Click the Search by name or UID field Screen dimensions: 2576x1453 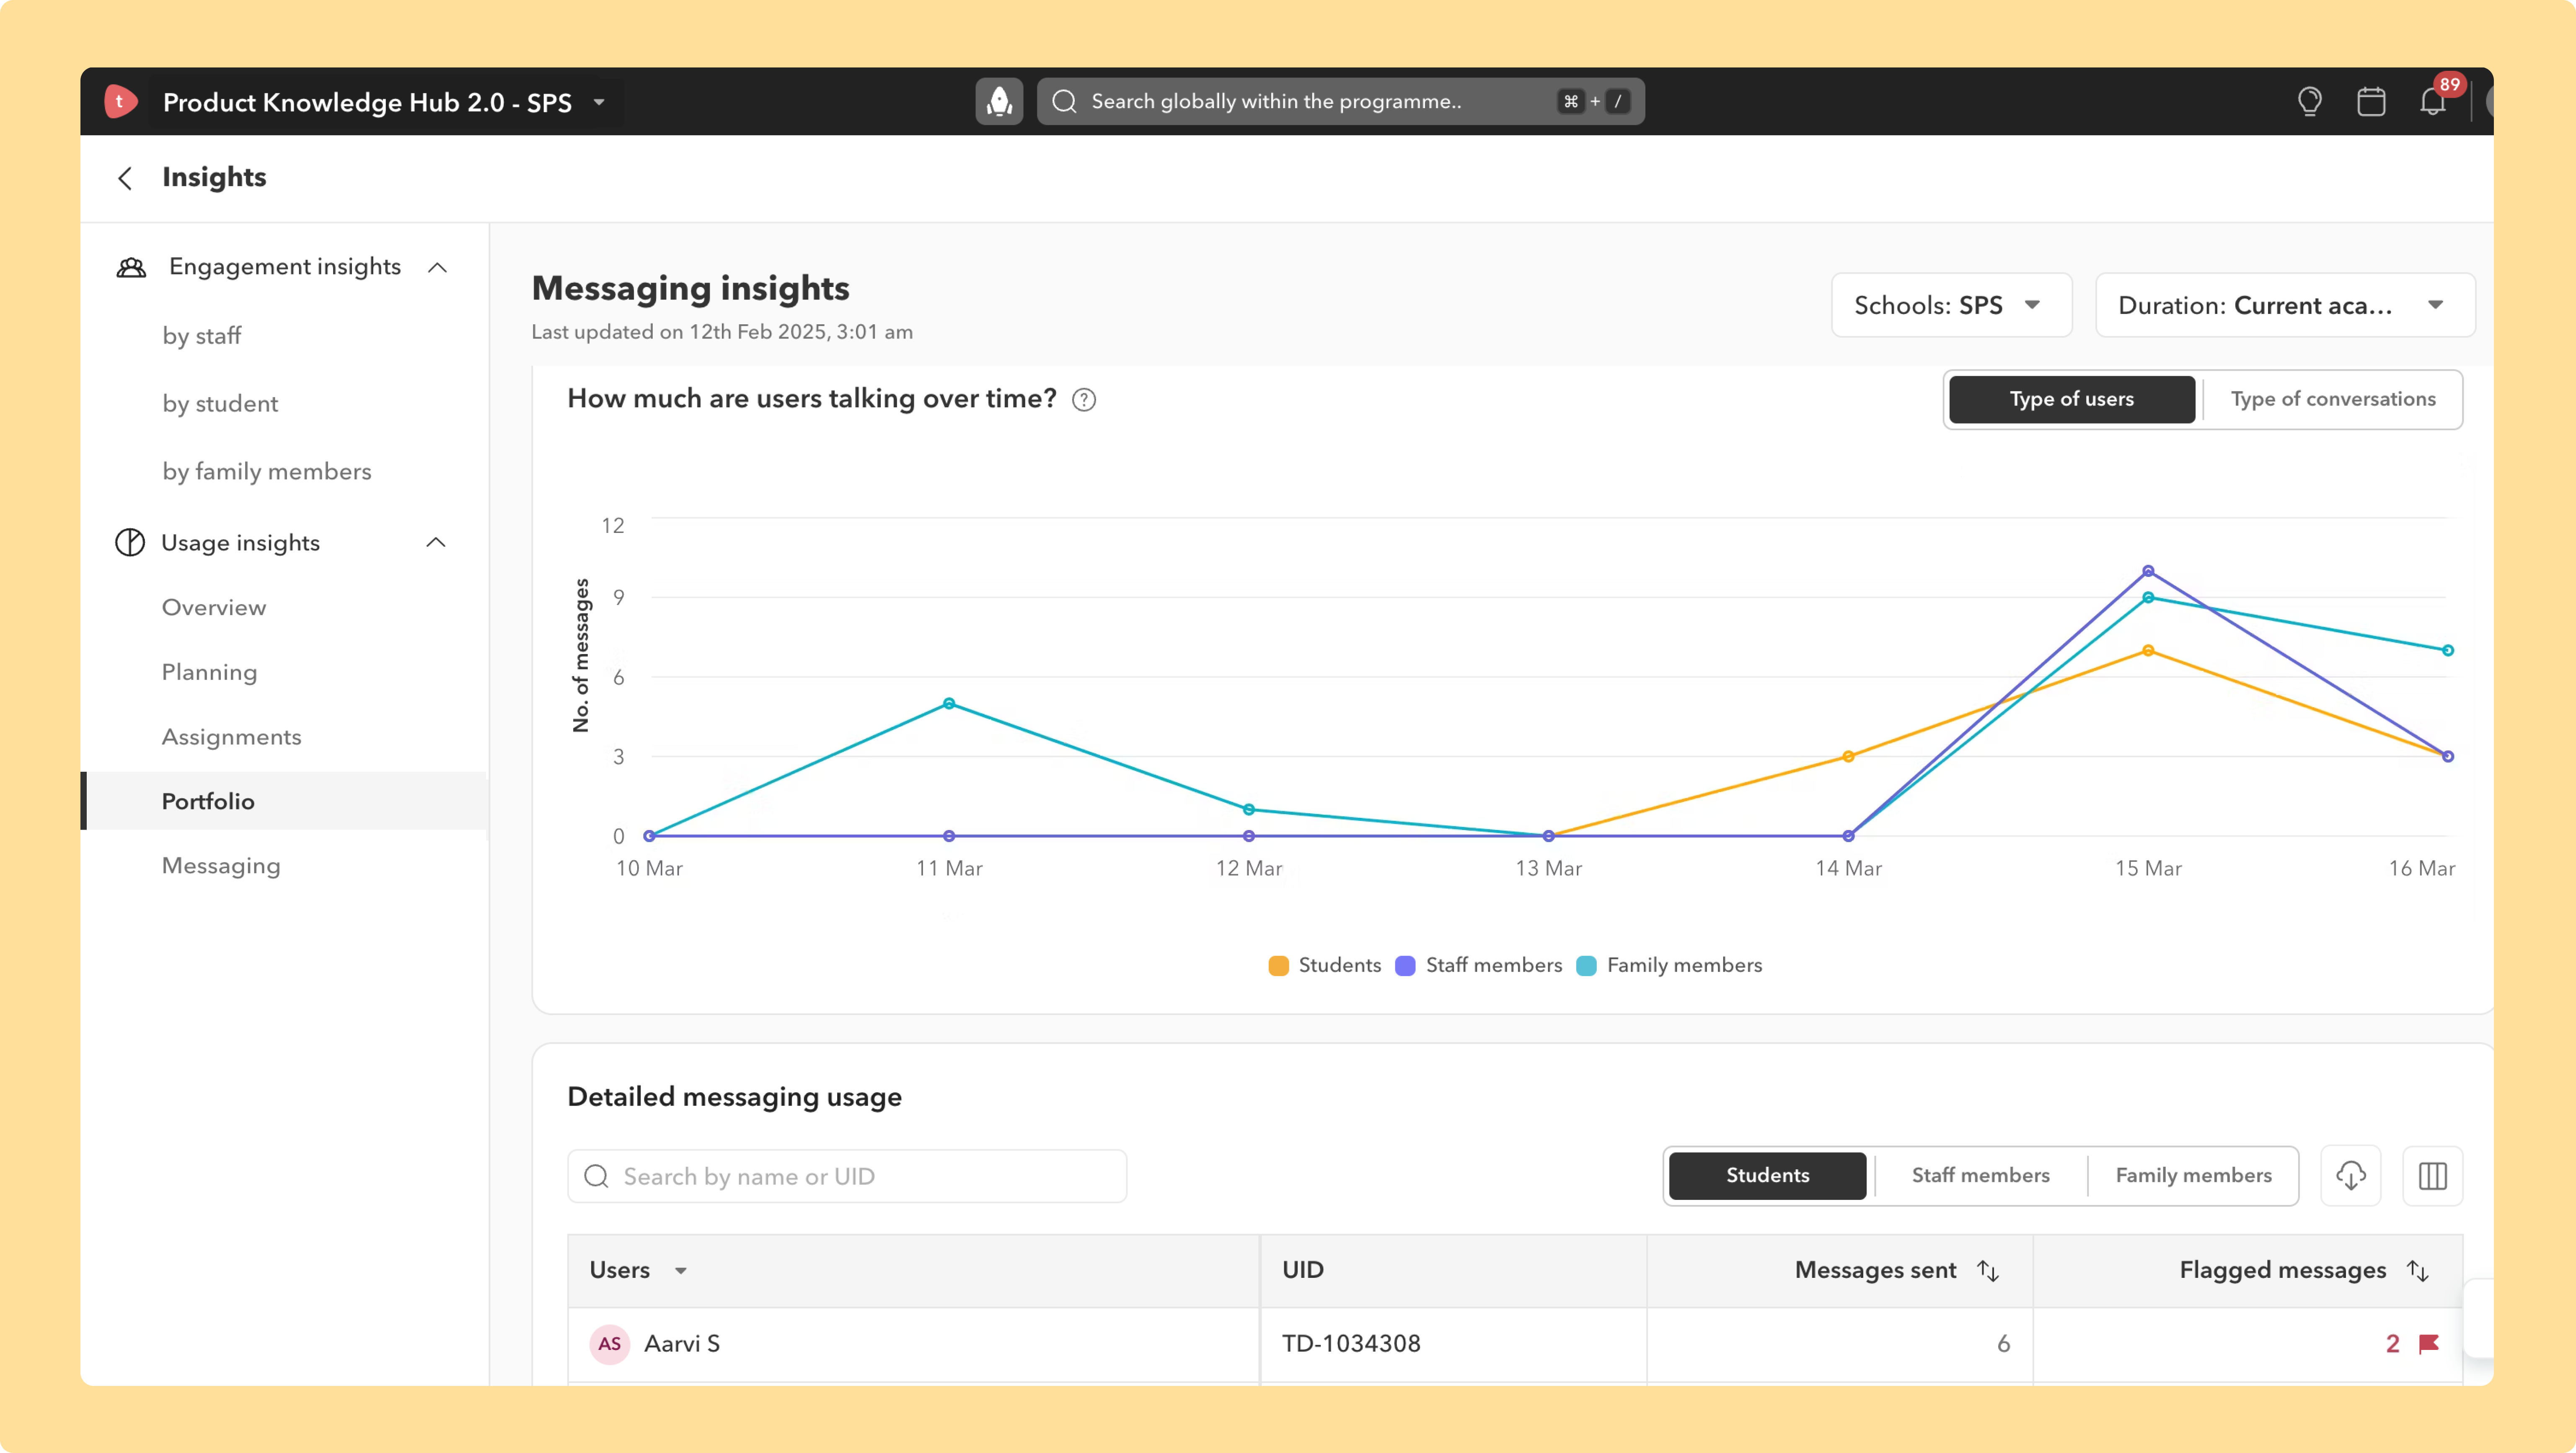[x=847, y=1176]
